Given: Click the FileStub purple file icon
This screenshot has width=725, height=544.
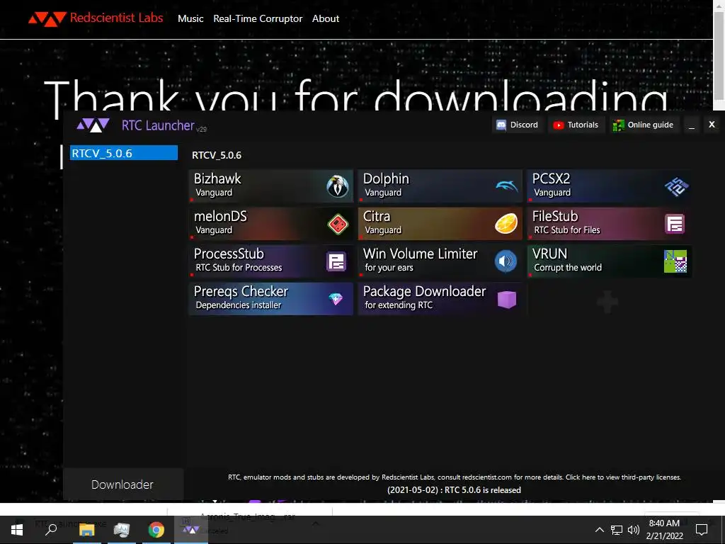Looking at the screenshot, I should tap(675, 224).
